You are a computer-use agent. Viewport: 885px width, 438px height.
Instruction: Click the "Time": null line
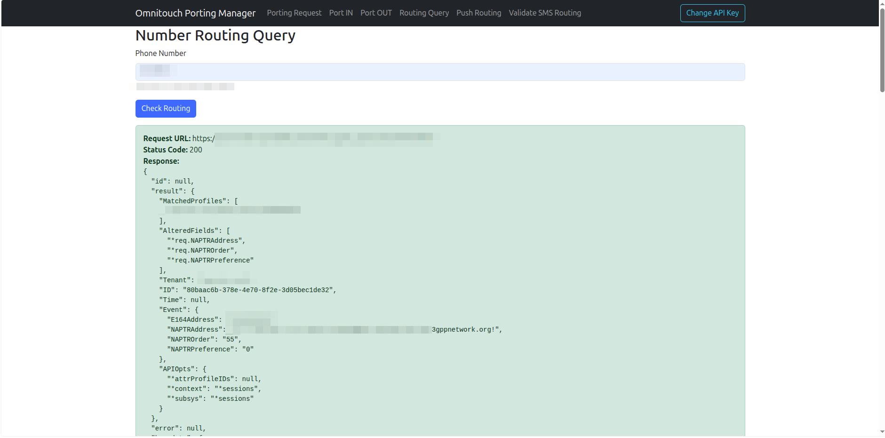point(184,300)
